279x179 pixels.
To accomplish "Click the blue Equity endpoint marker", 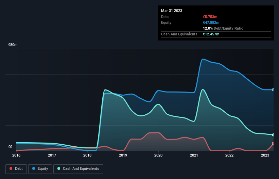I will click(x=273, y=89).
